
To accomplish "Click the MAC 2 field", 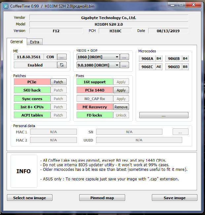I will click(53, 140).
